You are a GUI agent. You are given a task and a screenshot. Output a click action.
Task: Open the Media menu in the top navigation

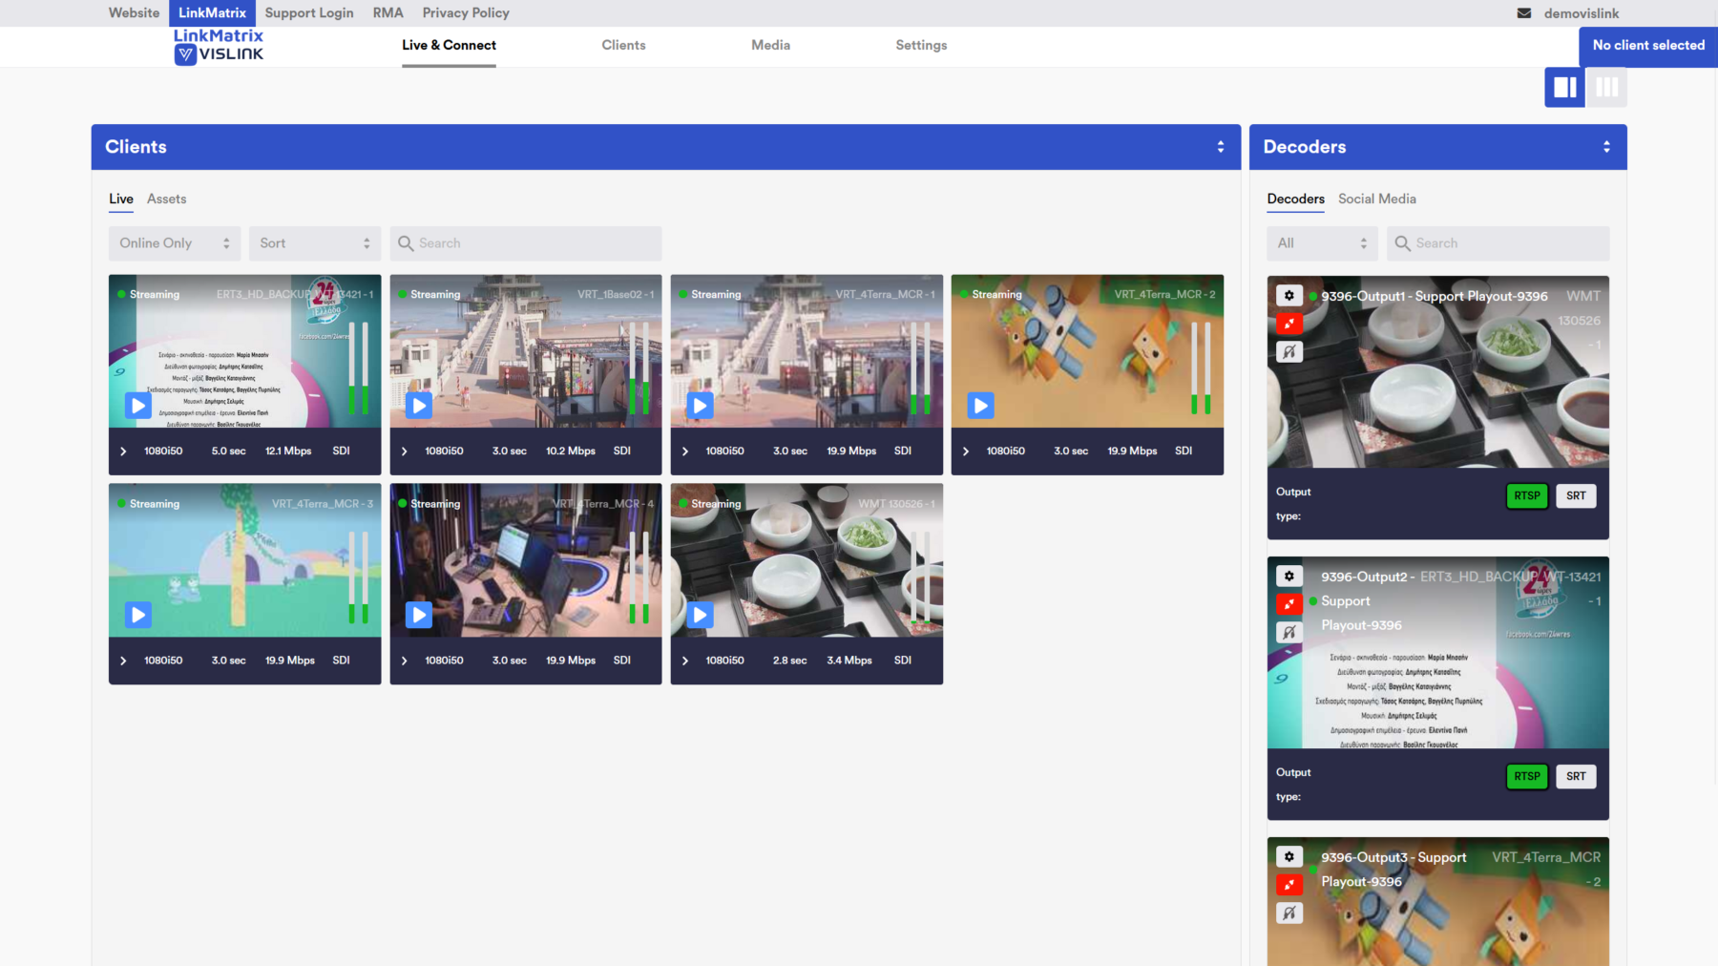(x=770, y=46)
